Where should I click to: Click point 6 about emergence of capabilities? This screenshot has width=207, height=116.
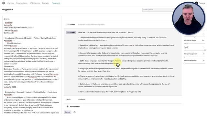tap(126, 78)
